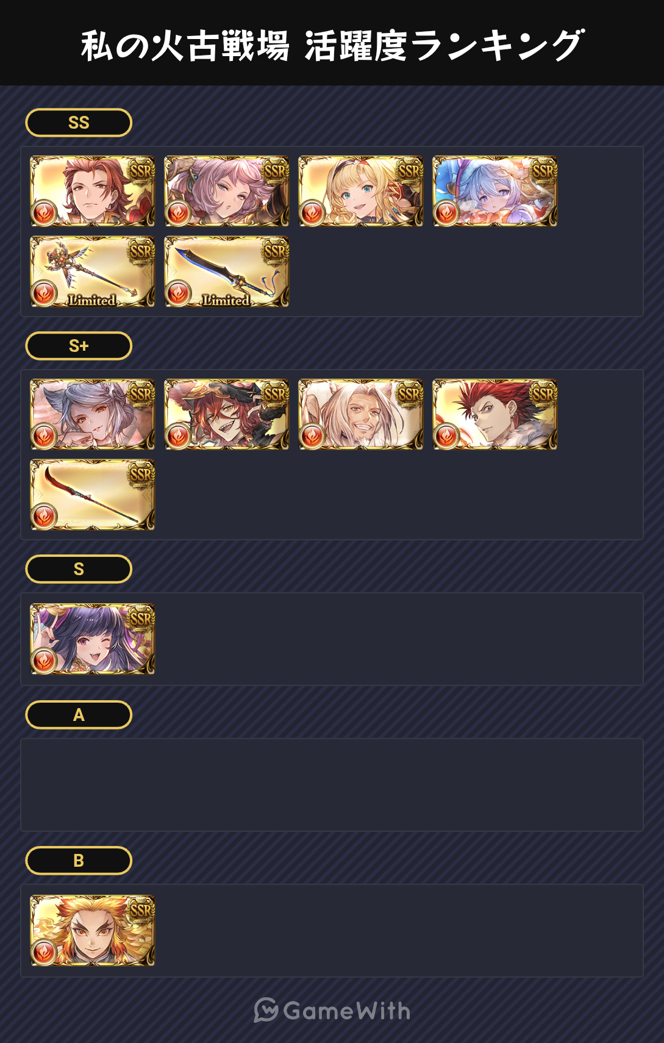This screenshot has height=1043, width=664.
Task: Choose the blonde headband girl card
Action: (x=361, y=192)
